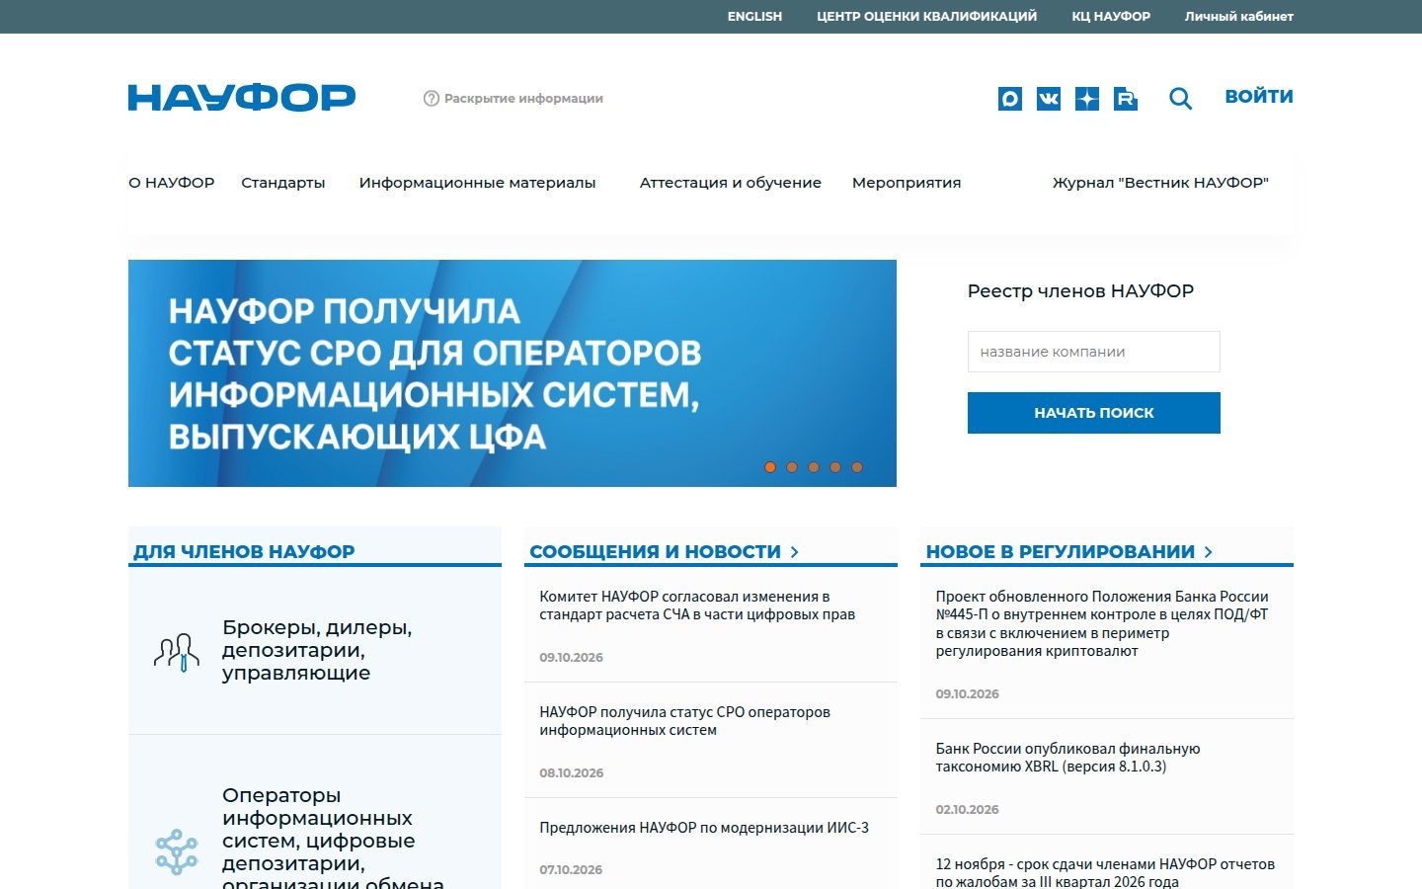The image size is (1422, 889).
Task: Open news НАУФОР получила статус СРО операторов
Action: 684,721
